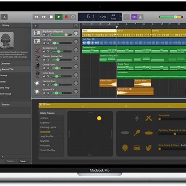186x186 pixels.
Task: Click the red Record button
Action: 66,17
